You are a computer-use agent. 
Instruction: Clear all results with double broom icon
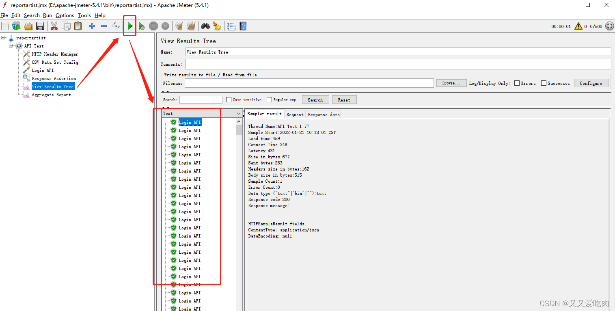[191, 26]
